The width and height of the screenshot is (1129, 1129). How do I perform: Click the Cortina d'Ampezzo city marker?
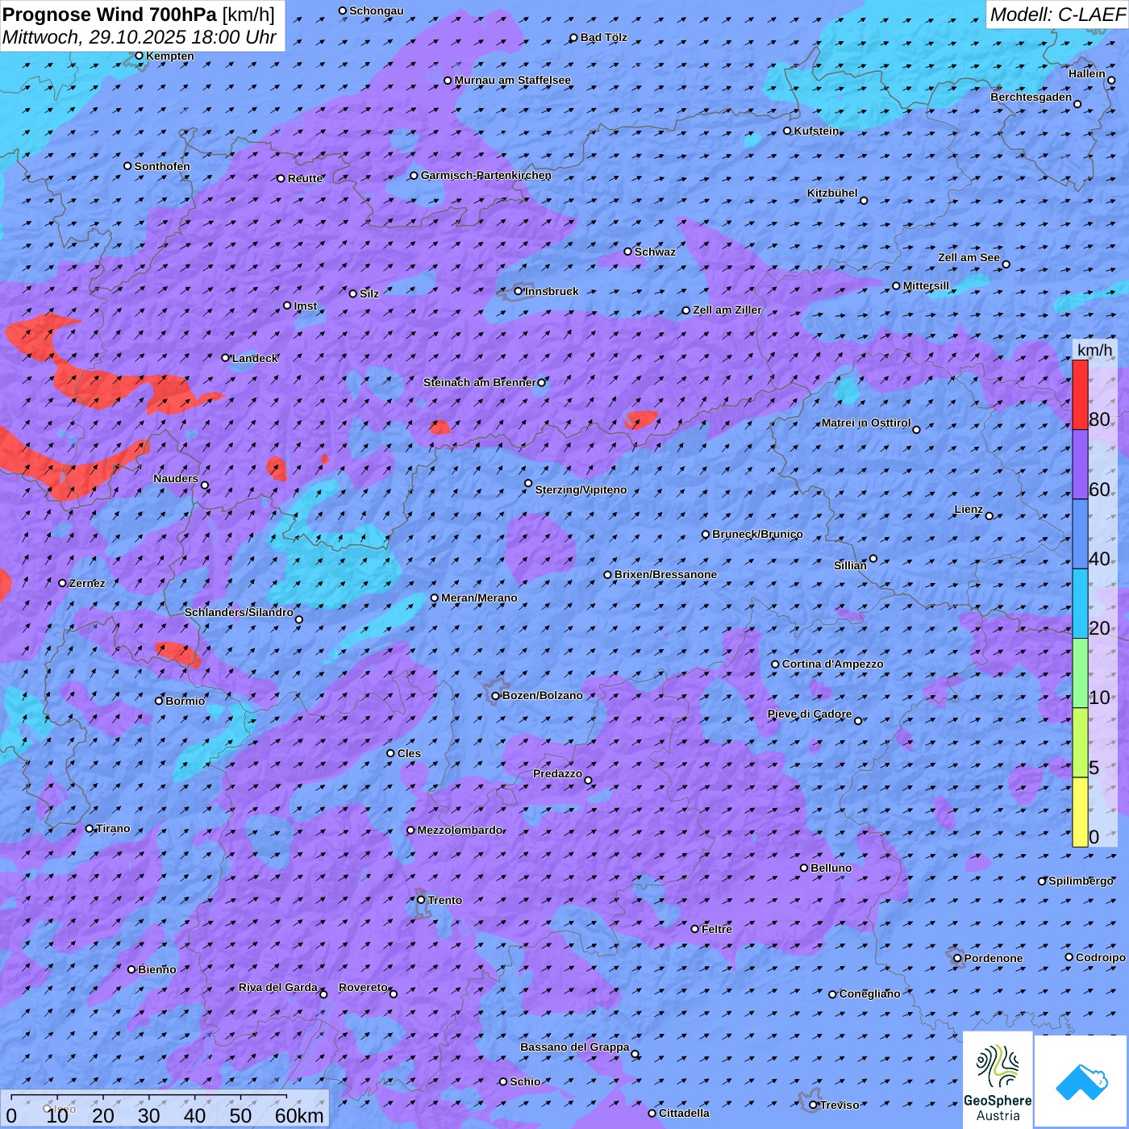pyautogui.click(x=776, y=664)
